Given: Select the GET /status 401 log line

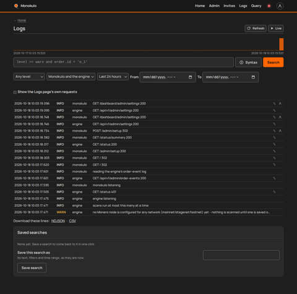Looking at the screenshot, I should coord(148,192).
